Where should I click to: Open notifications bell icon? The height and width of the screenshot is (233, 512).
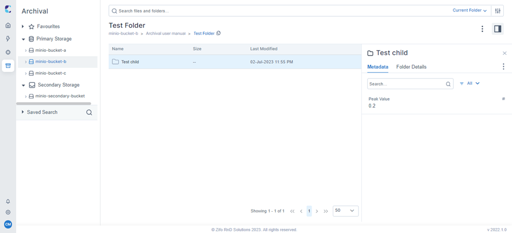(8, 201)
